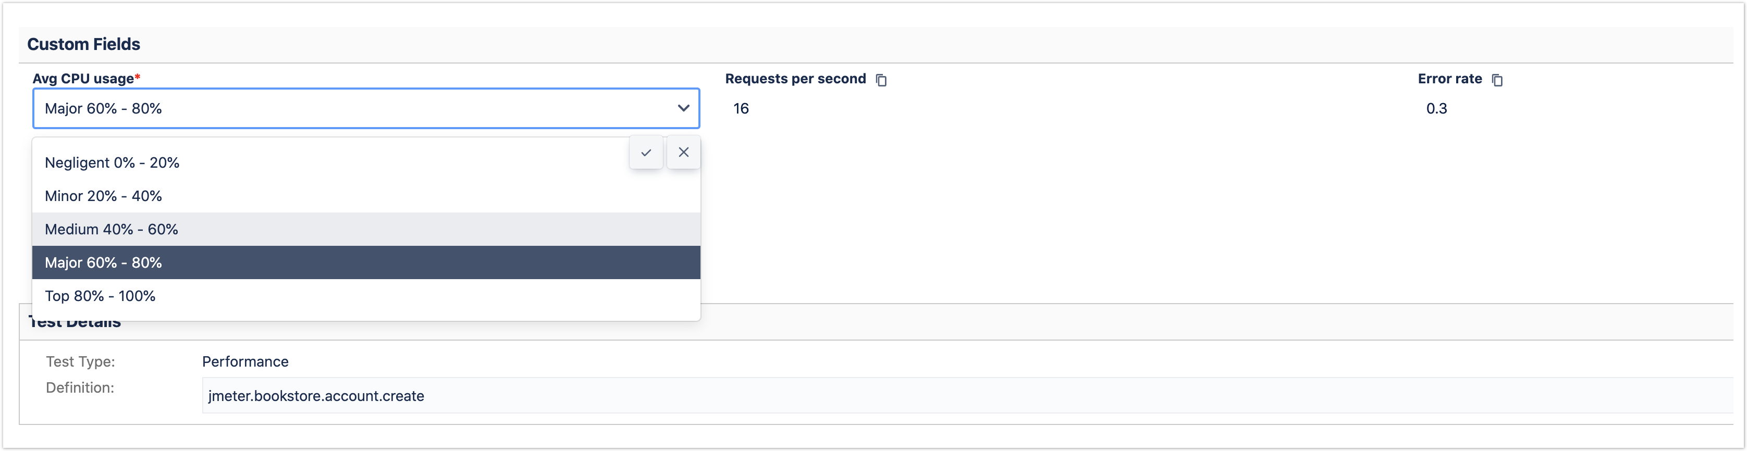Click the Custom Fields section header
1747x451 pixels.
click(83, 44)
